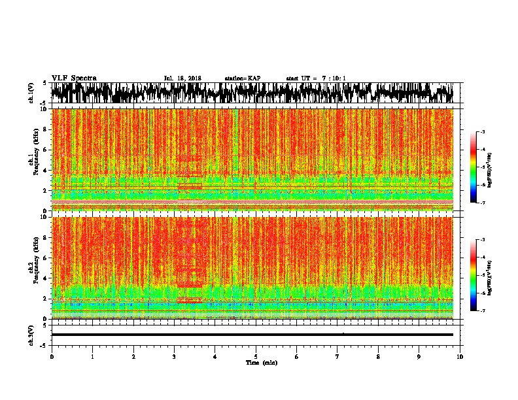The image size is (518, 400).
Task: Click the ch.3 flat voltage trace line
Action: (x=252, y=335)
